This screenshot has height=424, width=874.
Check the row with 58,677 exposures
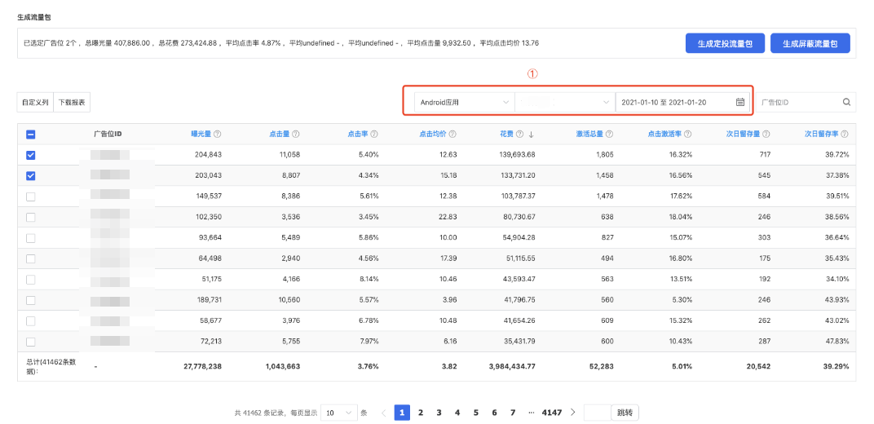31,321
